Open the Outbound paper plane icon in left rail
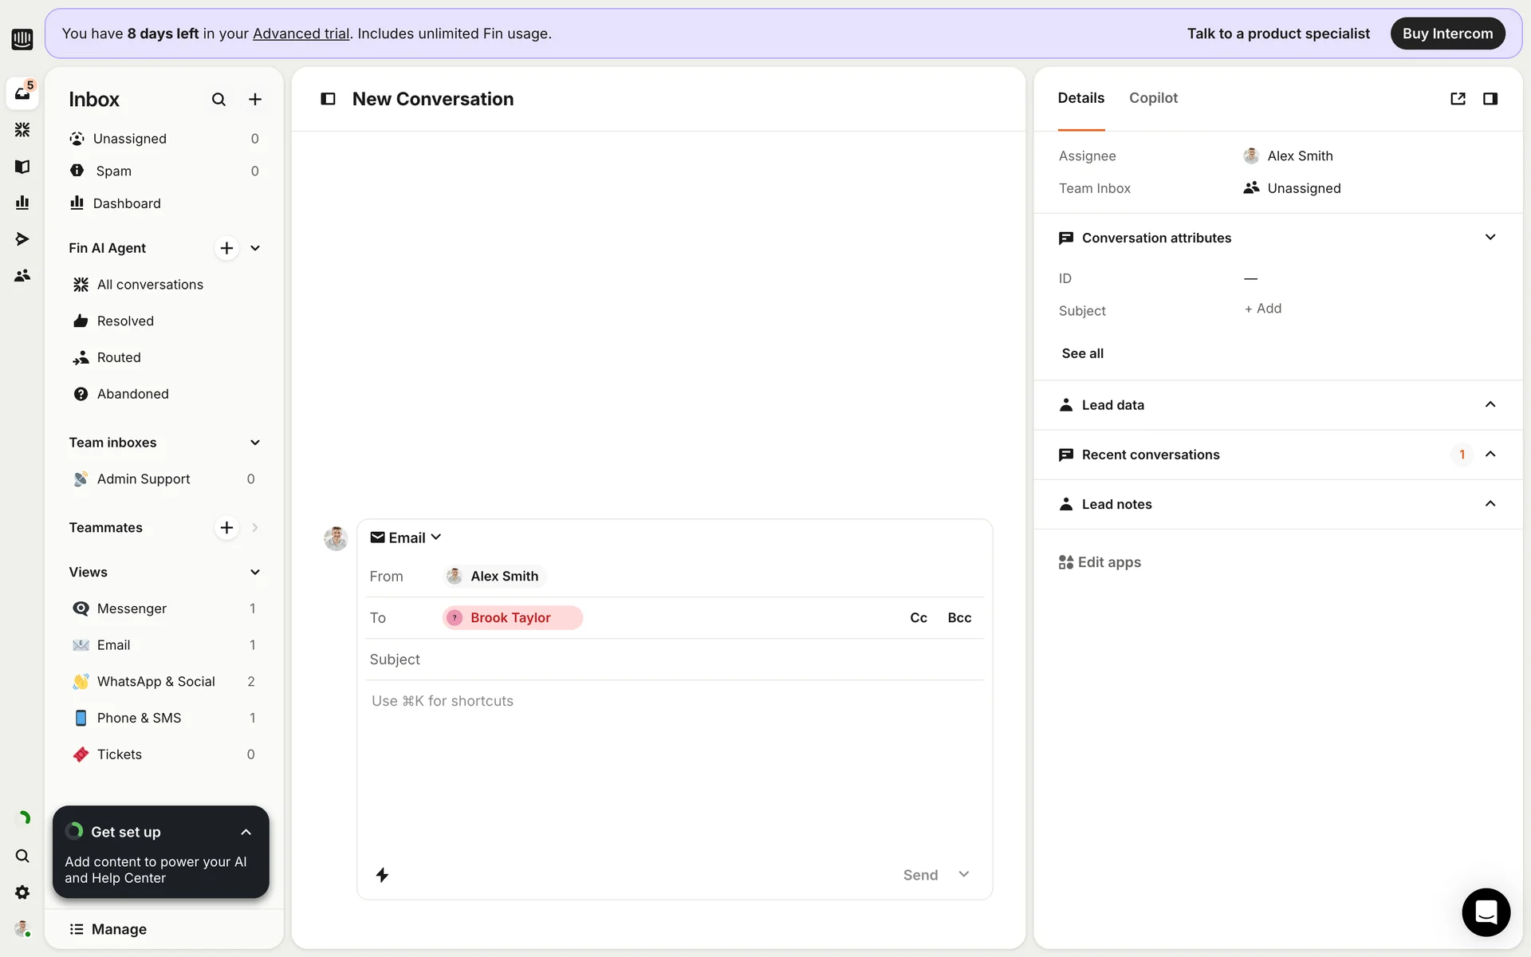The image size is (1531, 957). click(x=22, y=238)
